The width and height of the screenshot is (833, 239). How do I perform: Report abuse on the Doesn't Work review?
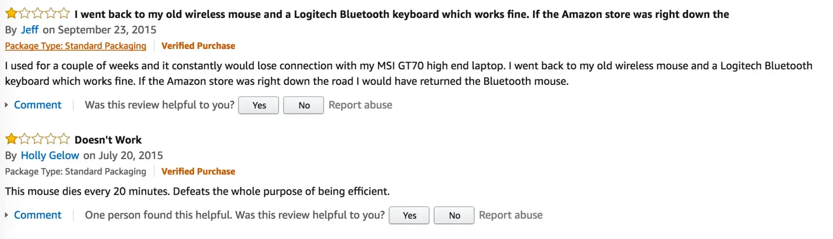tap(510, 215)
